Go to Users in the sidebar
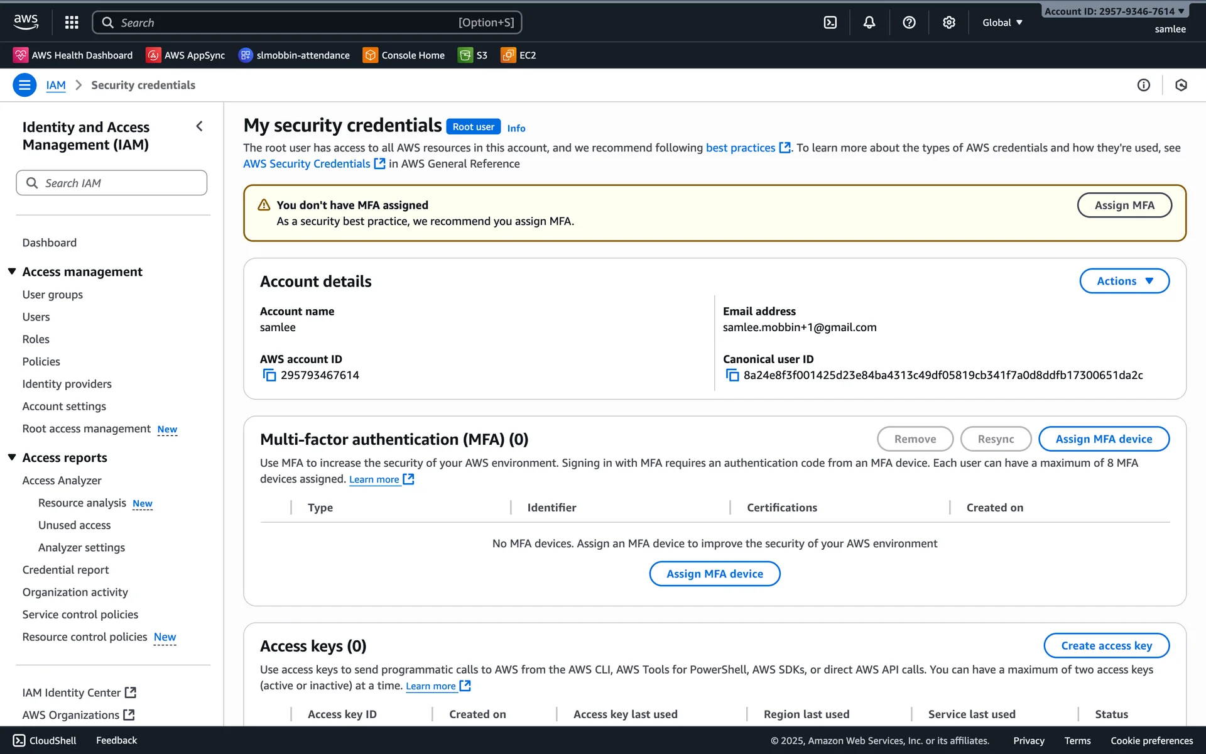This screenshot has width=1206, height=754. [x=36, y=317]
